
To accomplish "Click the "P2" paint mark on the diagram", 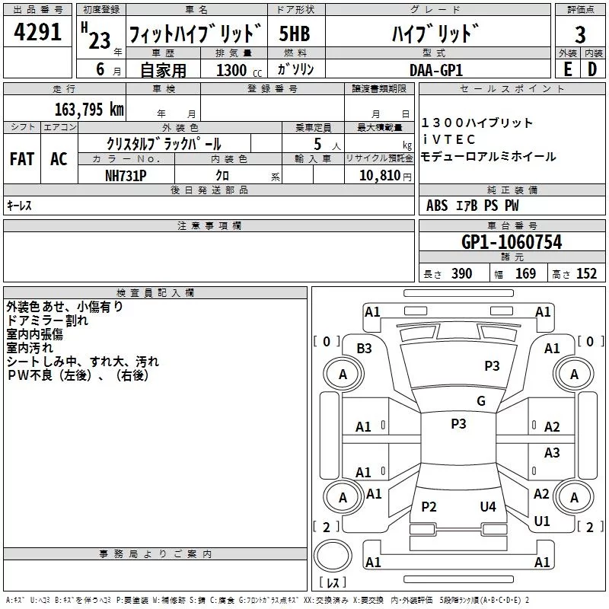I will (x=429, y=507).
